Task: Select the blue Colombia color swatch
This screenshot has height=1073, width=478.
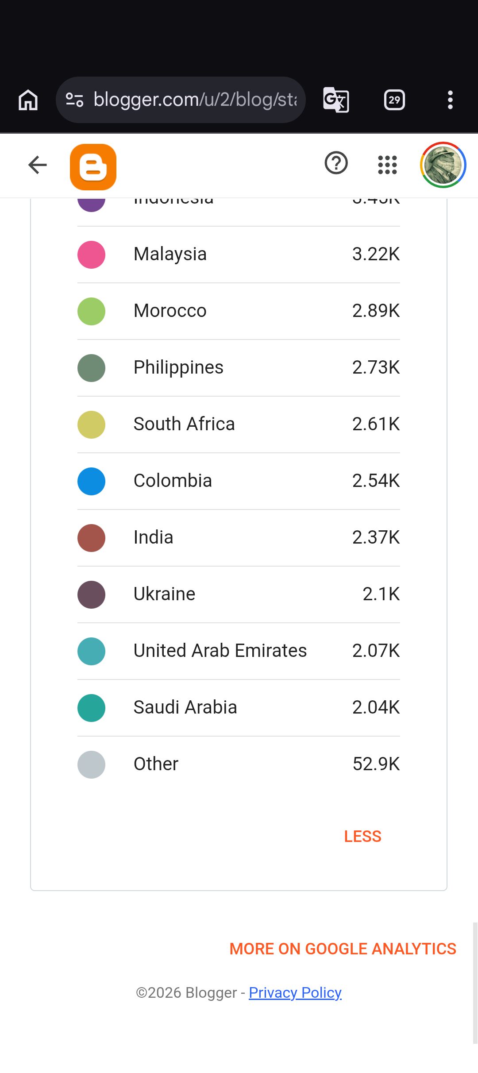Action: tap(91, 481)
